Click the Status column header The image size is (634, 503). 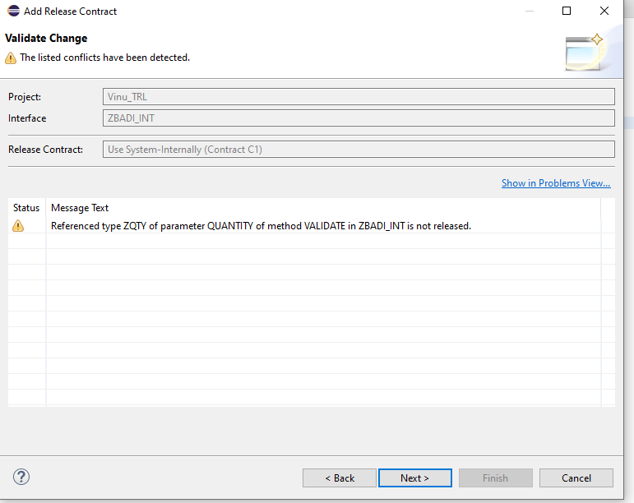pyautogui.click(x=26, y=208)
